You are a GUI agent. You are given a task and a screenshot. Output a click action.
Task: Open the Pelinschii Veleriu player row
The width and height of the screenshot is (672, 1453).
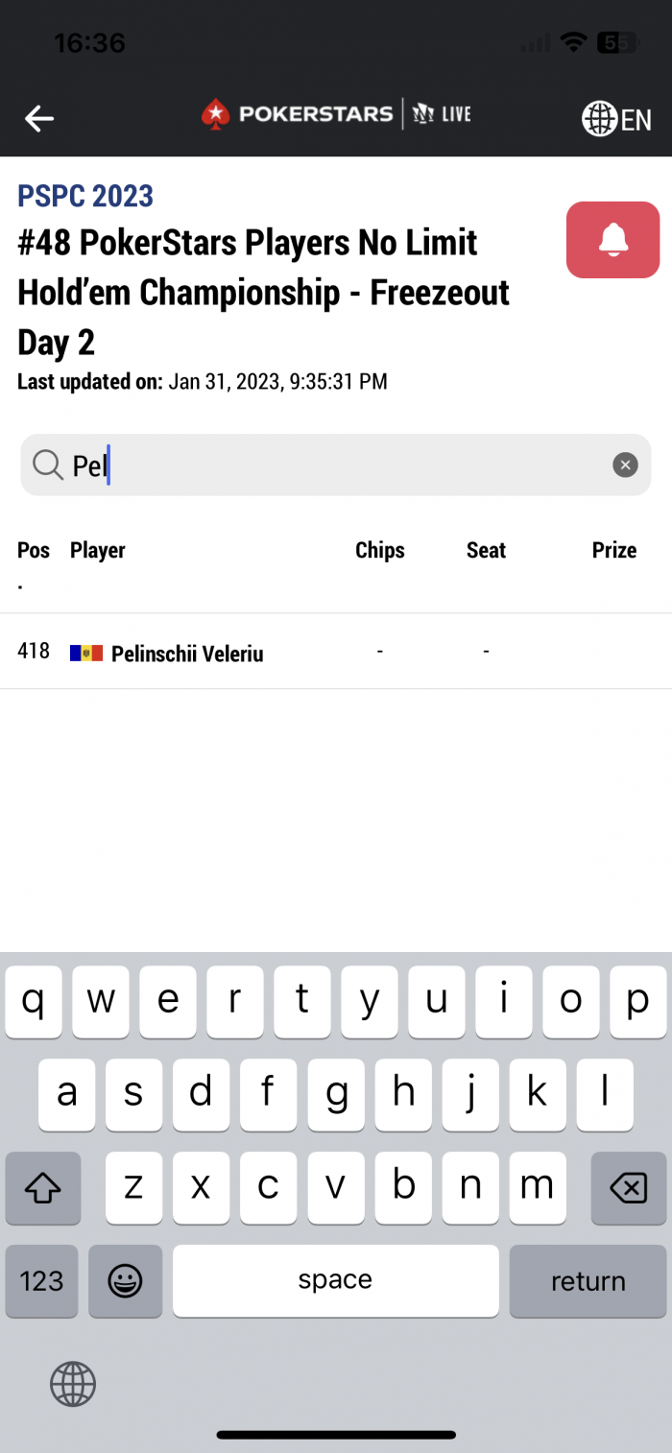click(187, 654)
